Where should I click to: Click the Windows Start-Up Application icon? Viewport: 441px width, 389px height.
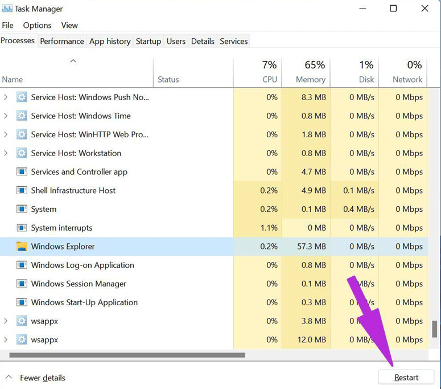pyautogui.click(x=22, y=302)
